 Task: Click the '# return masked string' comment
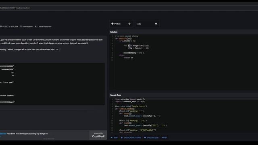[127, 36]
